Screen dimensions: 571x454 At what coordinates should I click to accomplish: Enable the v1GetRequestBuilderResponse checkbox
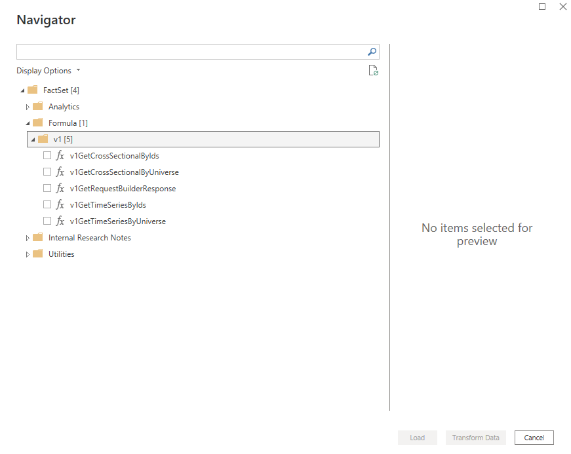pos(47,188)
